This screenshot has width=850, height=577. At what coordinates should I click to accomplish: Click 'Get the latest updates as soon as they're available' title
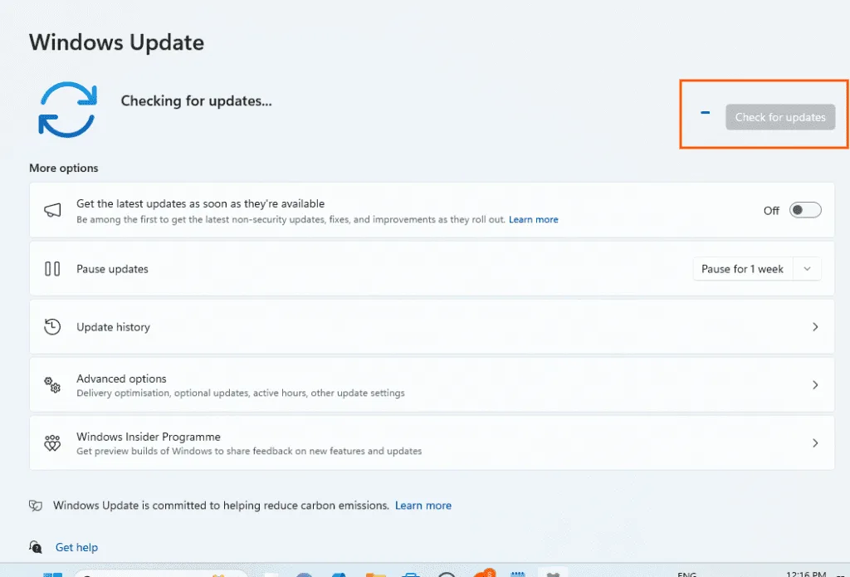[201, 204]
